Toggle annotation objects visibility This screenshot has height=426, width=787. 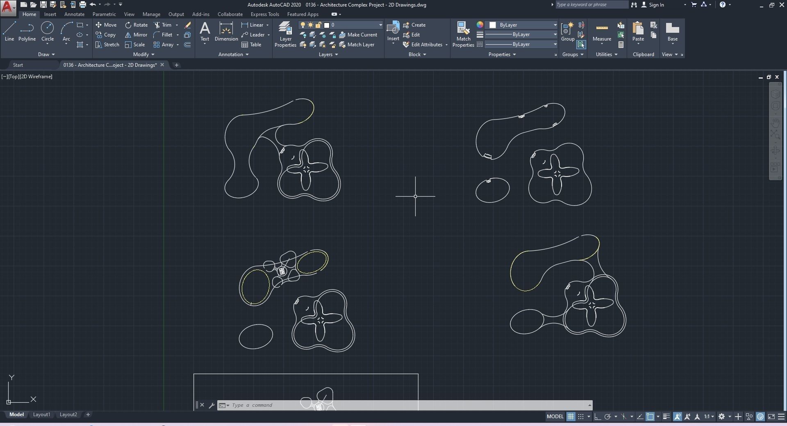pyautogui.click(x=677, y=417)
